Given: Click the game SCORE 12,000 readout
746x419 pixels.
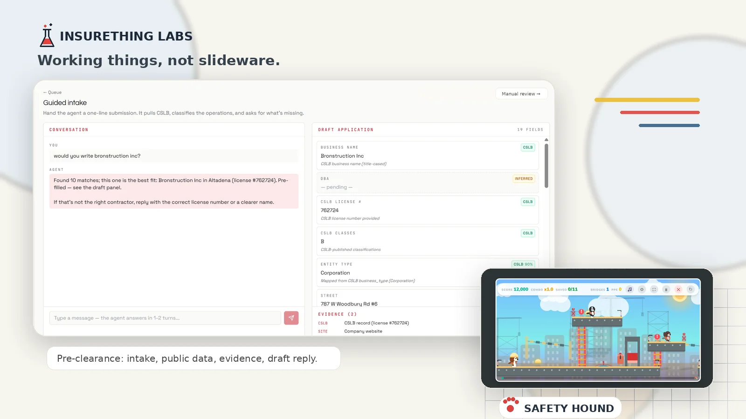Looking at the screenshot, I should (x=515, y=289).
